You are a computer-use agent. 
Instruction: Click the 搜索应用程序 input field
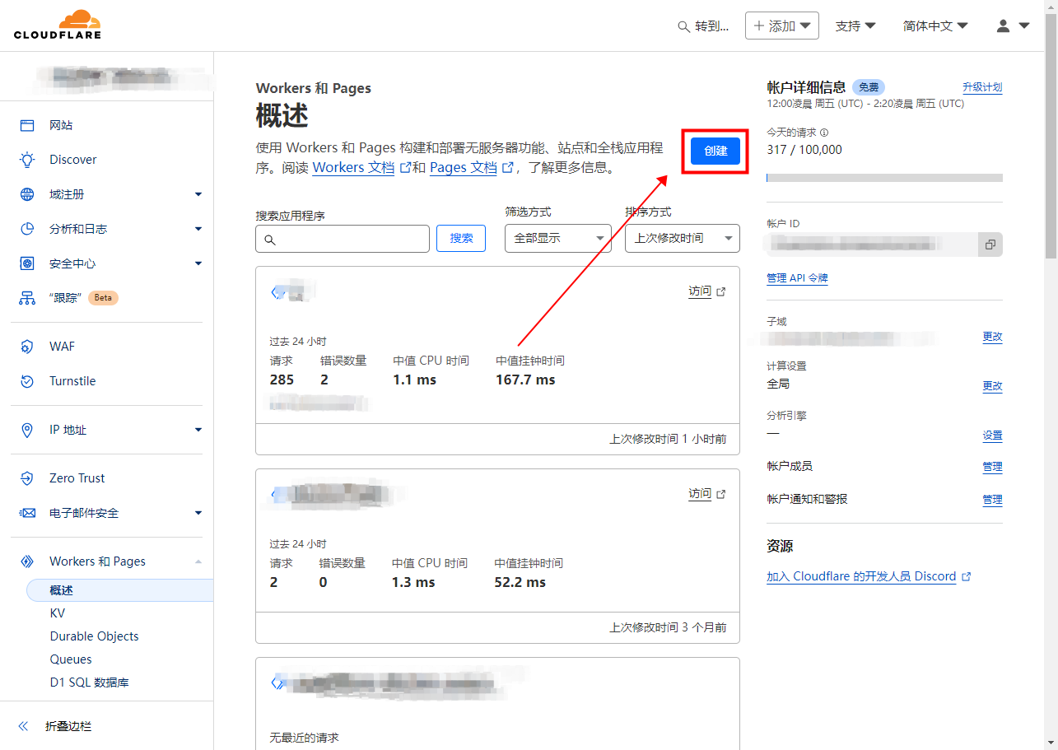(x=343, y=239)
